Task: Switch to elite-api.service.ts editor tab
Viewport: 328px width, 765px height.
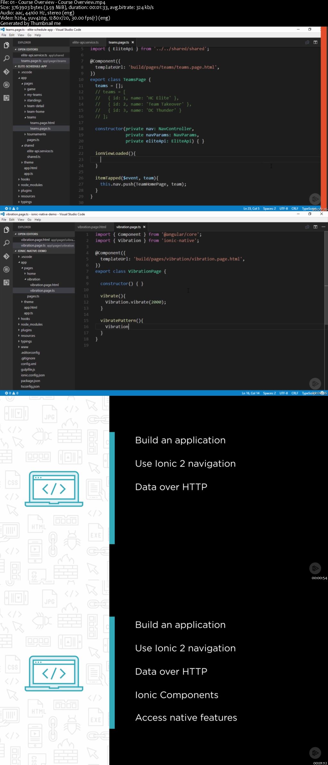Action: click(86, 42)
